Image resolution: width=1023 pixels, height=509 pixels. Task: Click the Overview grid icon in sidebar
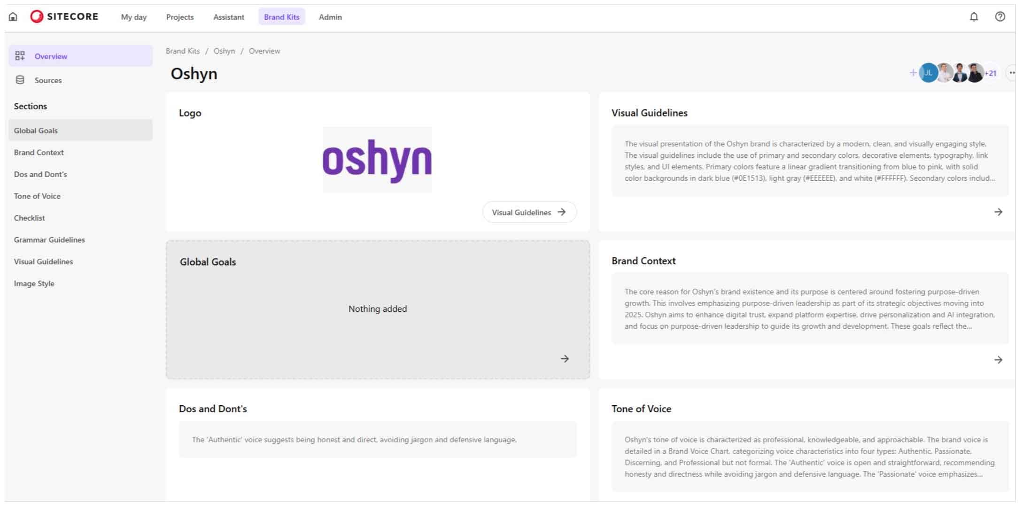pyautogui.click(x=20, y=55)
